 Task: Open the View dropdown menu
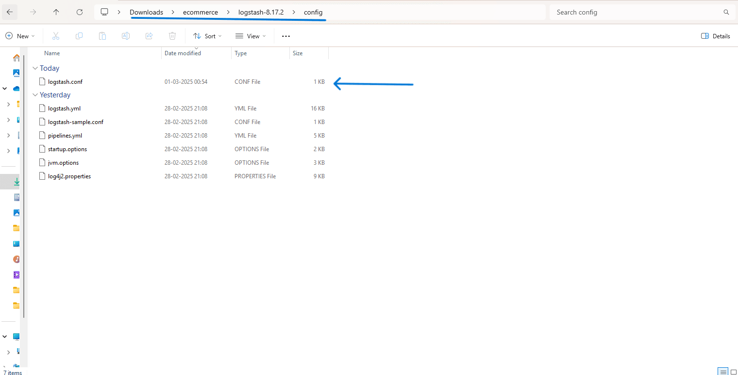click(x=251, y=36)
